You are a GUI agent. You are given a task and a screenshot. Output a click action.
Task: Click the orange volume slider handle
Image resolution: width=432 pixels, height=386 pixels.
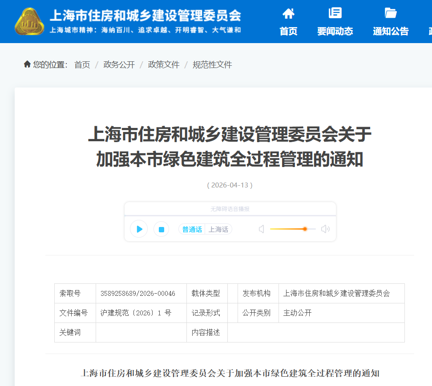point(304,229)
